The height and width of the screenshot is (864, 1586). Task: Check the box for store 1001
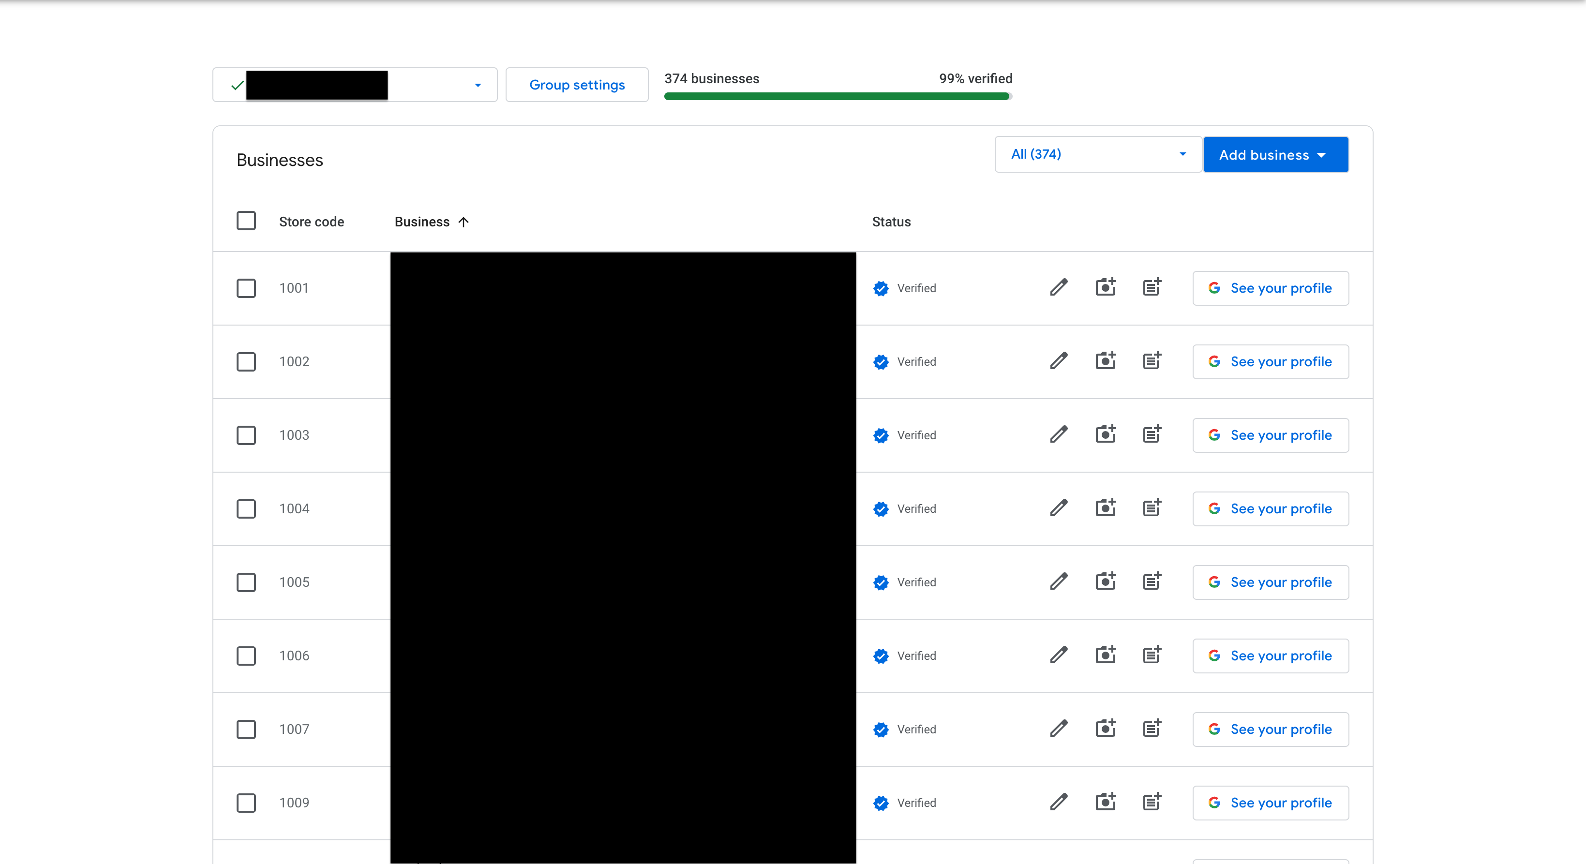(246, 288)
